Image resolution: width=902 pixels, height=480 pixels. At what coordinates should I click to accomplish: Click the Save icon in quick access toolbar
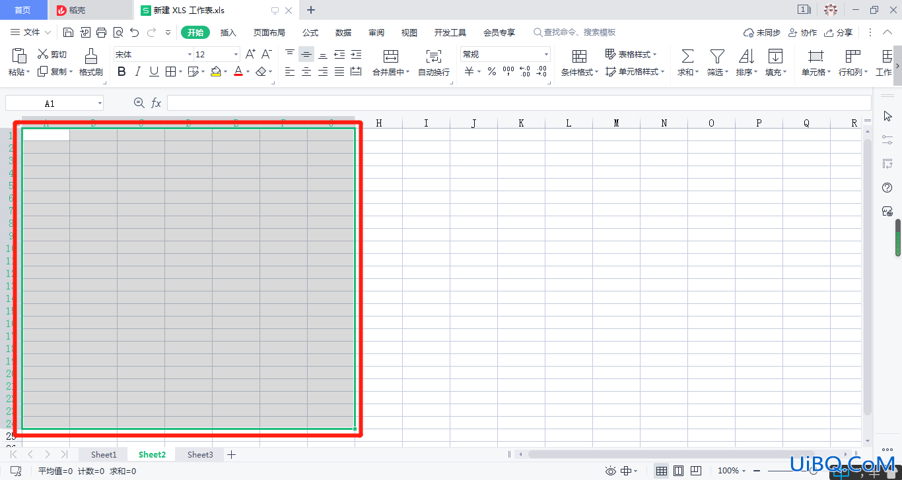point(68,32)
